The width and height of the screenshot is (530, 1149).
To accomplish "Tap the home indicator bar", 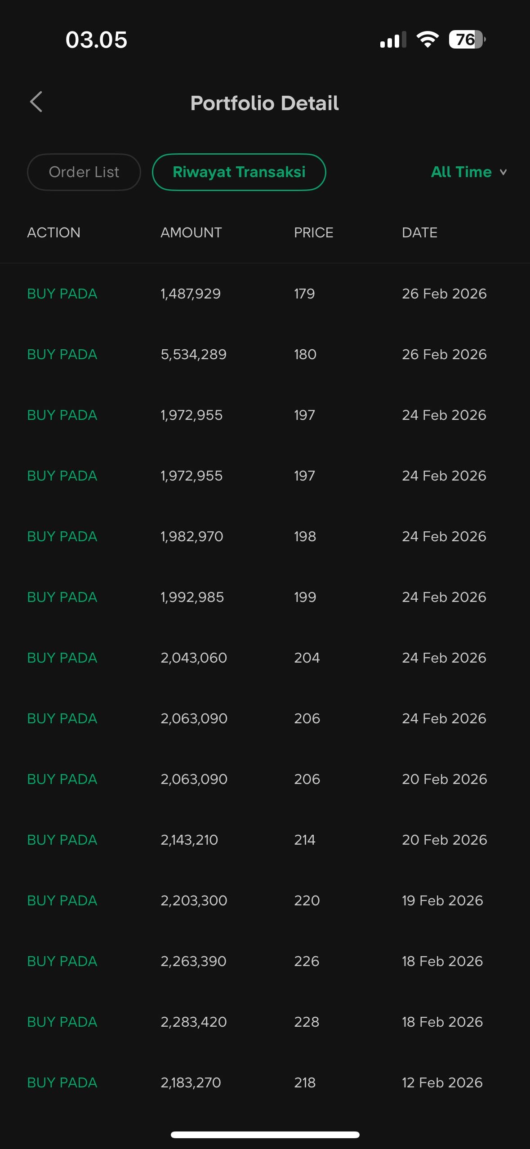I will point(265,1135).
